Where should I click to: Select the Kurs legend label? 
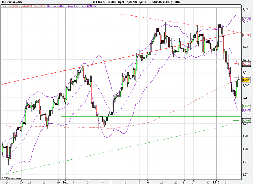coord(4,6)
